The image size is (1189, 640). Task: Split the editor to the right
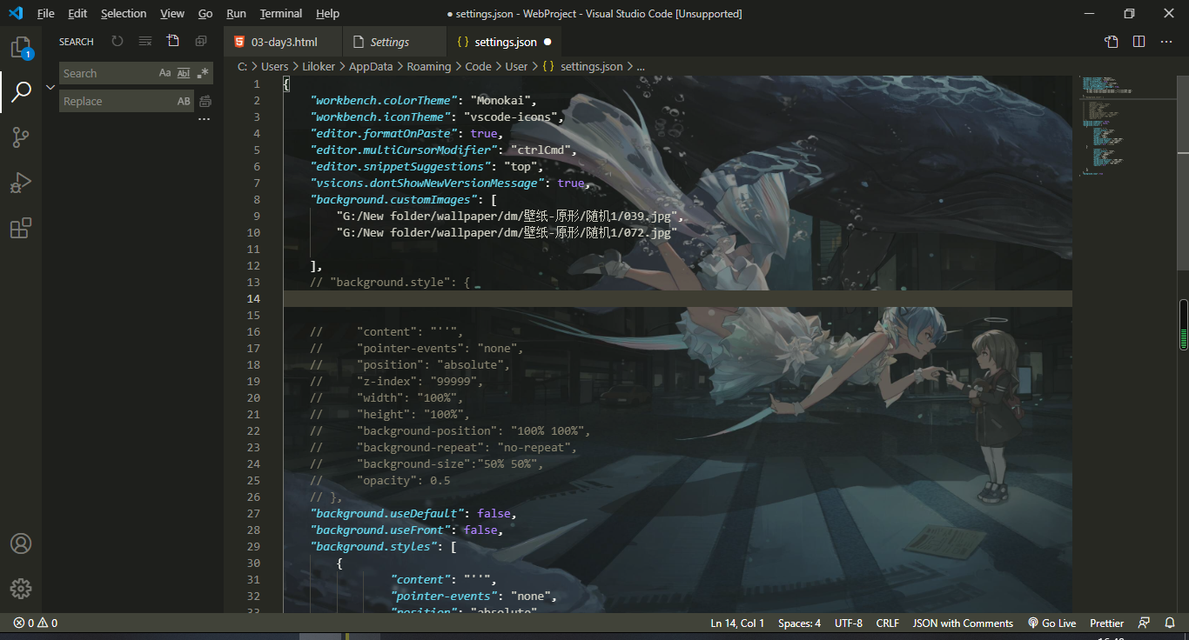(x=1139, y=42)
